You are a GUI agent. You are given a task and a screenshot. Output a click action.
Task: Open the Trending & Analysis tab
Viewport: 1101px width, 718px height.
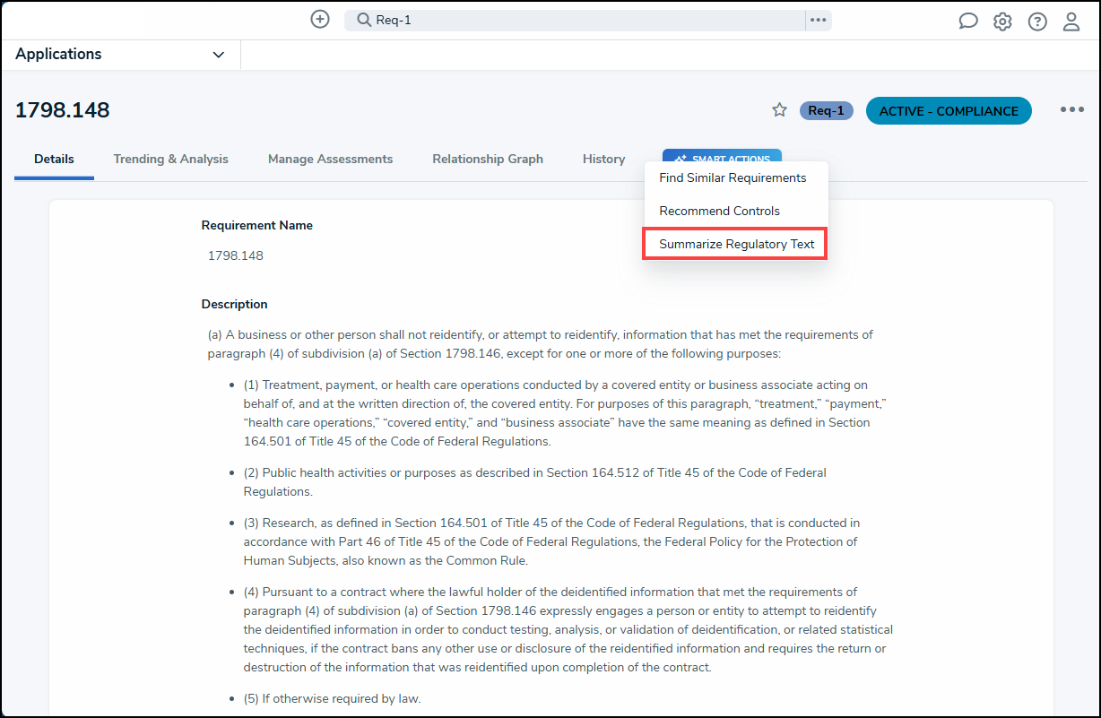click(x=170, y=159)
